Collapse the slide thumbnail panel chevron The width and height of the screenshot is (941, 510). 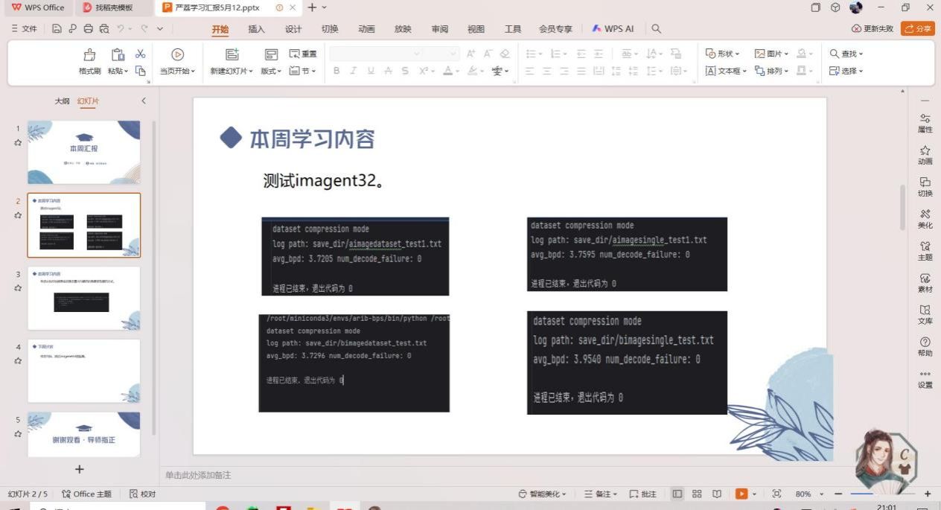(144, 101)
